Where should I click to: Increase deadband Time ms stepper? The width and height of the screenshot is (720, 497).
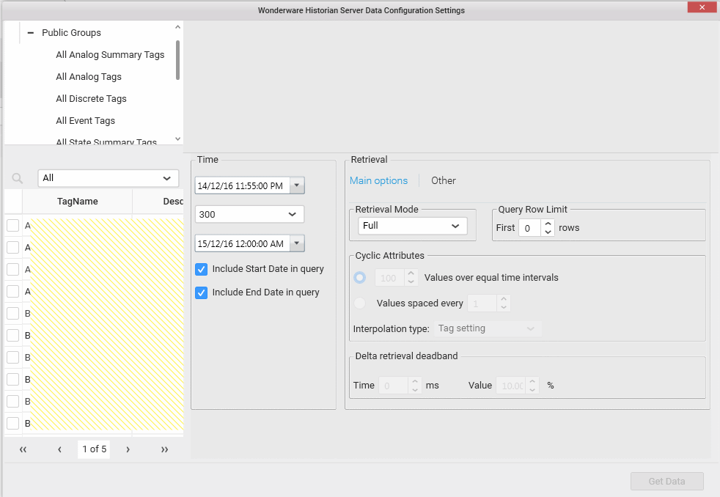[x=415, y=381]
